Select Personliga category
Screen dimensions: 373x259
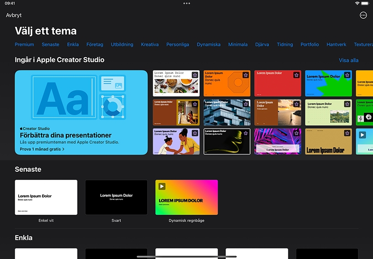click(178, 44)
